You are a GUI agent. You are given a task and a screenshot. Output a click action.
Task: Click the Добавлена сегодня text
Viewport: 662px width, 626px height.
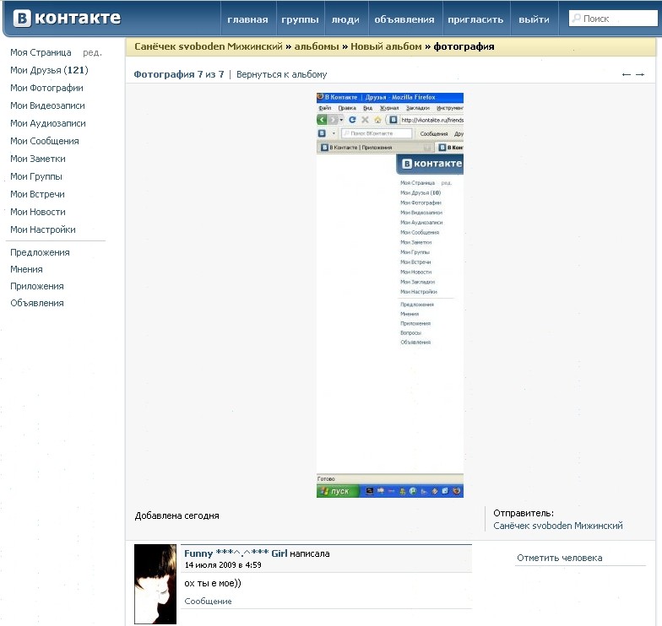[177, 515]
